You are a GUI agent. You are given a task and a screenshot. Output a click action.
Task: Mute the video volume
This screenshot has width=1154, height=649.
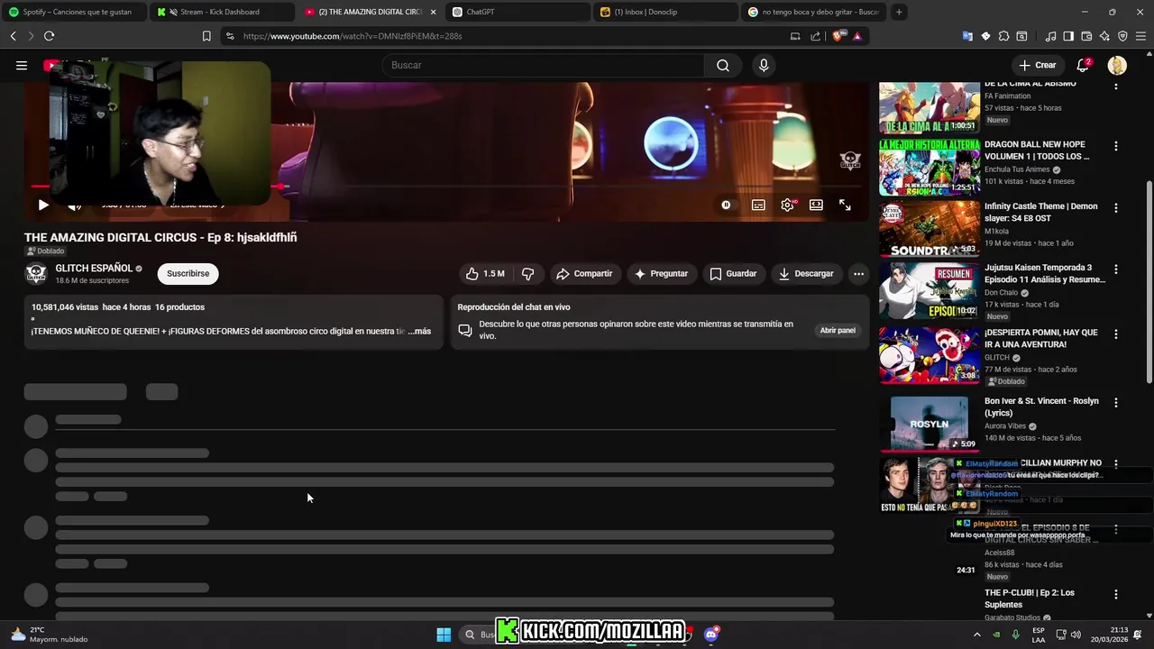point(75,205)
